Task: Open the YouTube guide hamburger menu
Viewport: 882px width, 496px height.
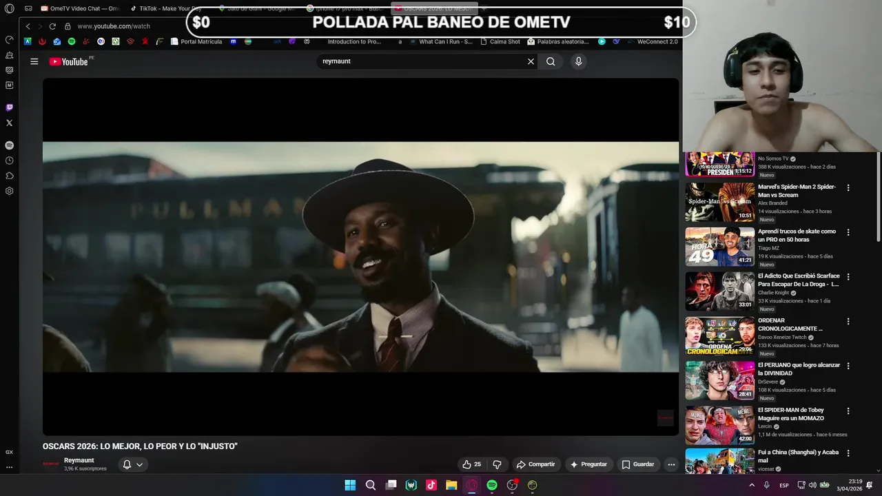Action: 34,61
